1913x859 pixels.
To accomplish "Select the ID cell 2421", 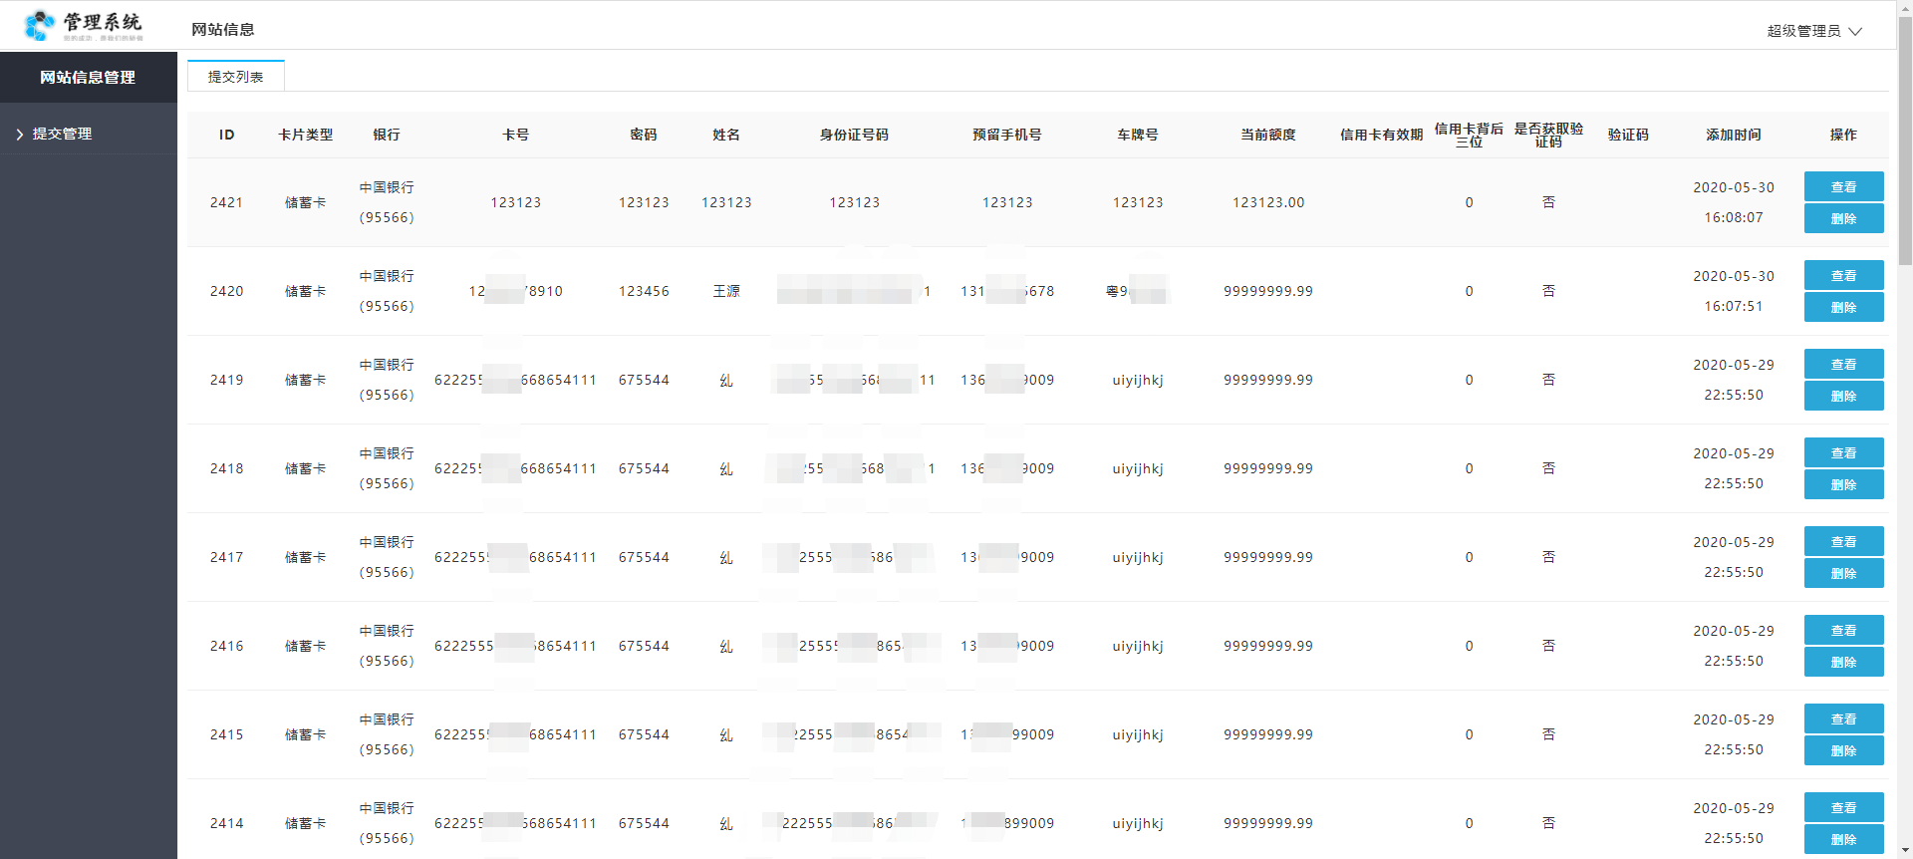I will click(x=227, y=202).
